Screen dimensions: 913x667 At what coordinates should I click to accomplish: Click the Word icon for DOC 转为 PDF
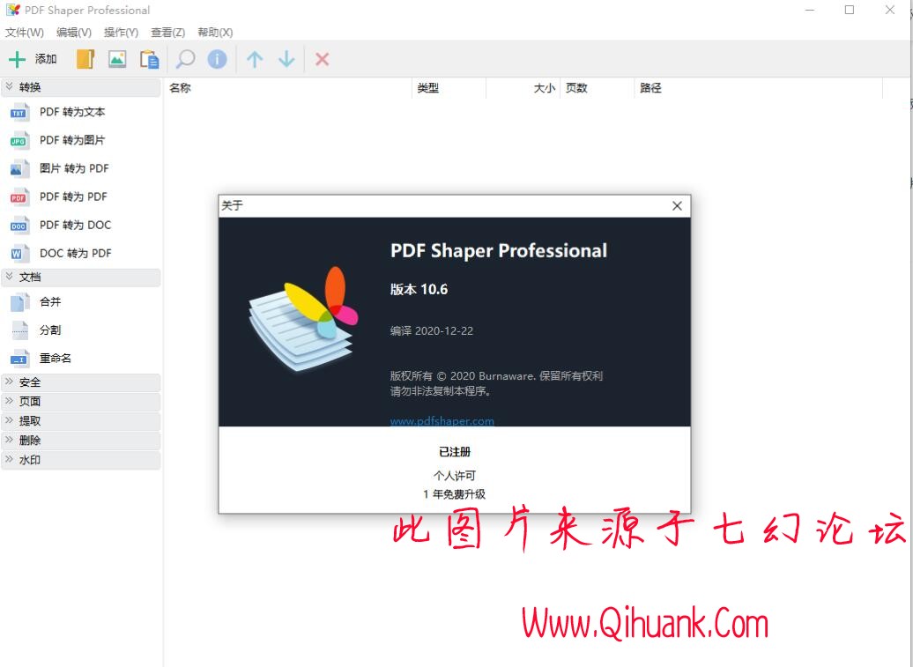click(x=19, y=253)
